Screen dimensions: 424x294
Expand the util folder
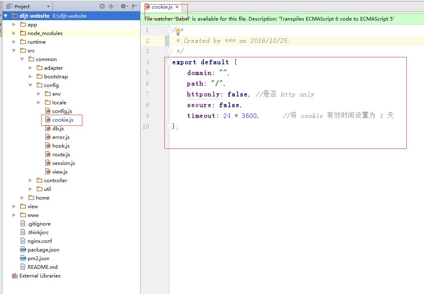click(30, 189)
